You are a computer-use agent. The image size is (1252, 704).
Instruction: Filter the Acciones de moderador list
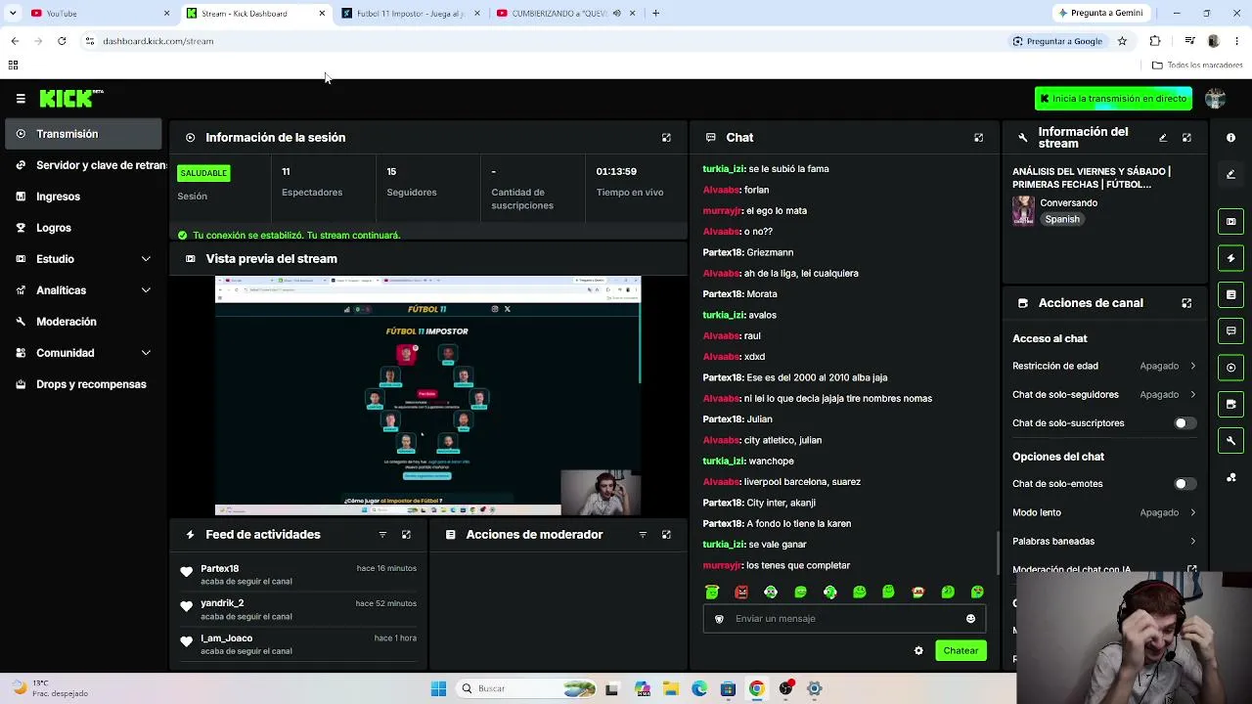643,535
